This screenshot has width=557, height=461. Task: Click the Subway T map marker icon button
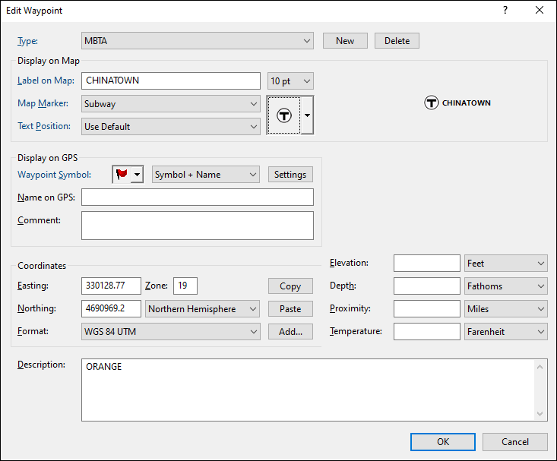coord(284,115)
